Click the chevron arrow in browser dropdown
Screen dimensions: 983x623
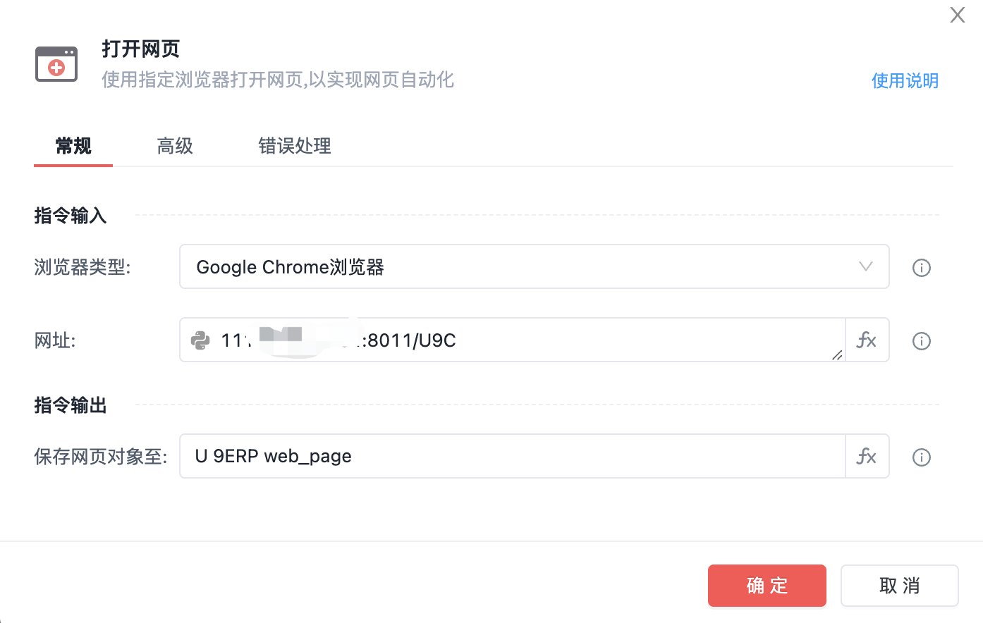pos(866,266)
